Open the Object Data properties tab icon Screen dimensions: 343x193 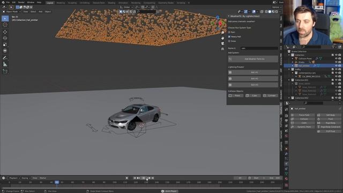(286, 174)
